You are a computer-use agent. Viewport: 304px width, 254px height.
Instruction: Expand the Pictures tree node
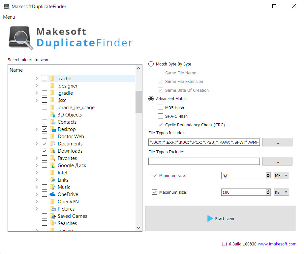pyautogui.click(x=37, y=209)
